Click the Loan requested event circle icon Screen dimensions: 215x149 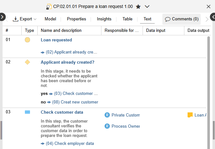pos(27,40)
